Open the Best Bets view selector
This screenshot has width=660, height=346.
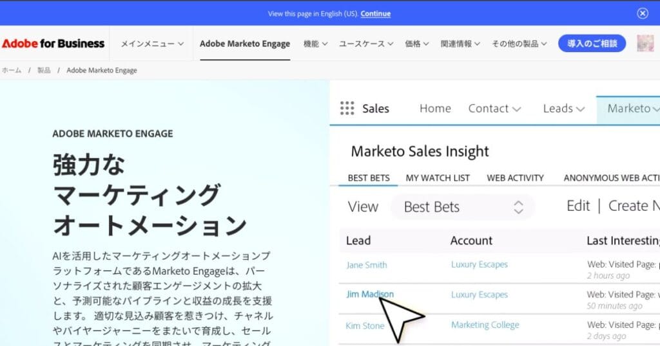tap(463, 207)
